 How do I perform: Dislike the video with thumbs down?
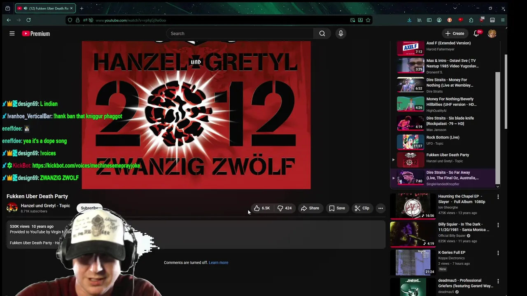pyautogui.click(x=285, y=208)
